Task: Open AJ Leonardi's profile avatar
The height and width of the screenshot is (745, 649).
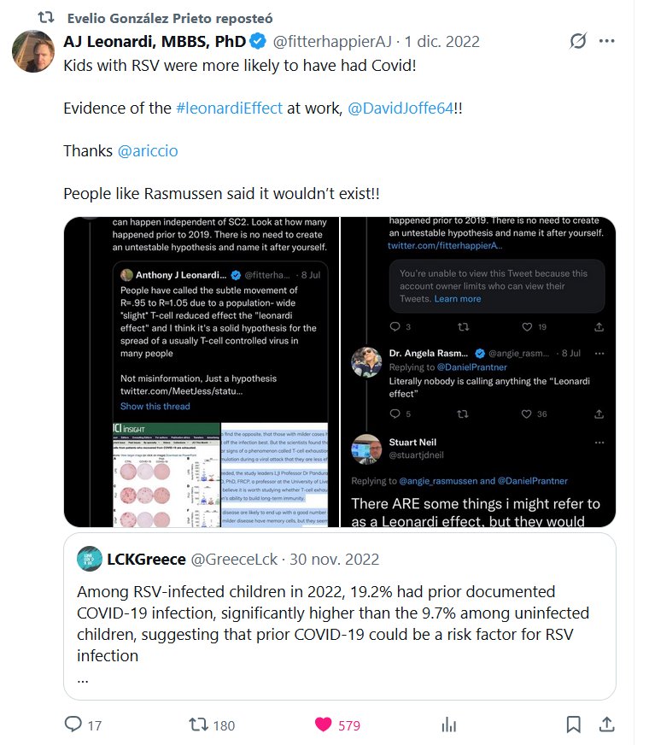Action: 33,50
